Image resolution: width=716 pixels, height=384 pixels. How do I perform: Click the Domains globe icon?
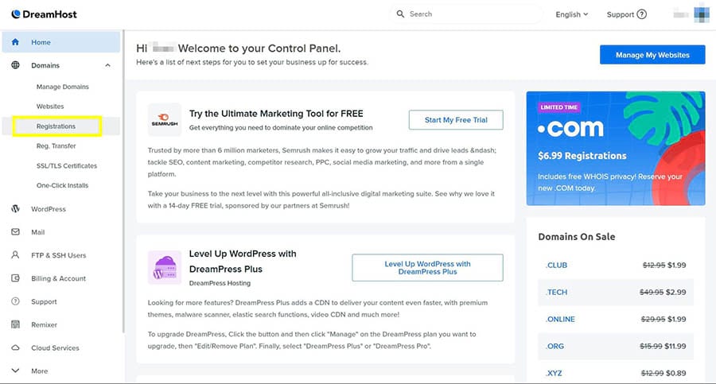tap(16, 65)
